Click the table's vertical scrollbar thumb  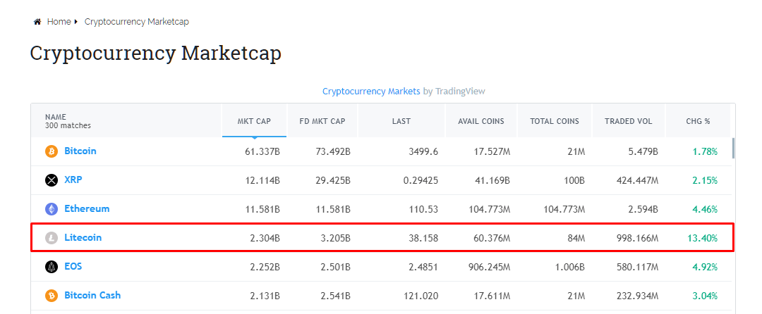733,149
